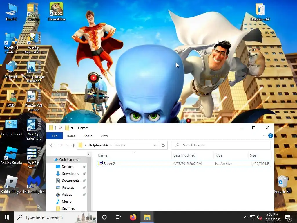Screen dimensions: 297x223
Task: Launch WinZip Duplicate File Finder
Action: [34, 43]
